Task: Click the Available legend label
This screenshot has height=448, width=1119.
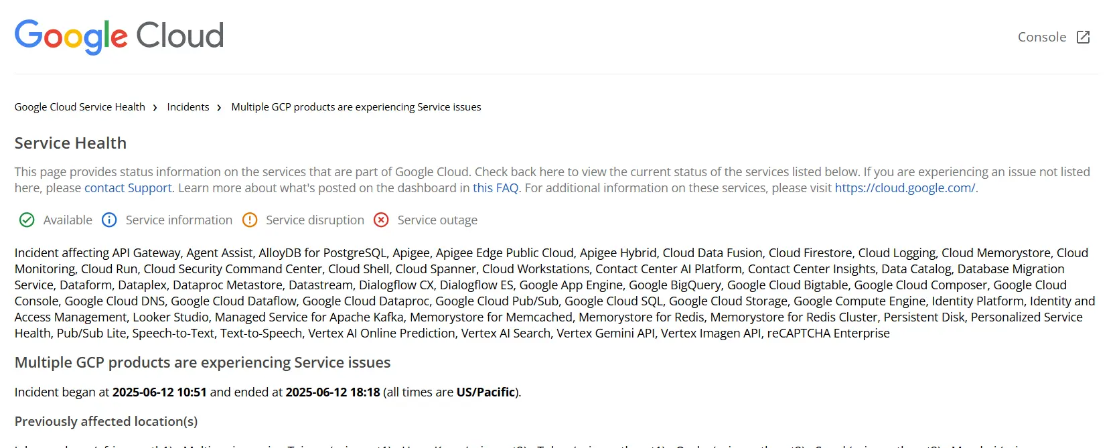Action: (x=68, y=220)
